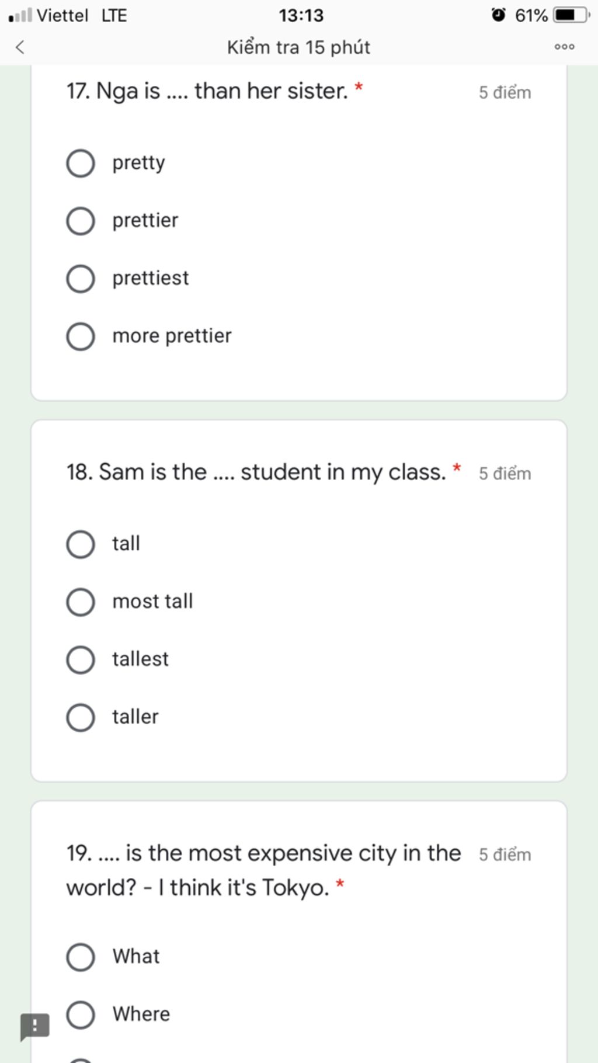Tap the 13:13 clock in status bar
This screenshot has height=1063, width=598.
(301, 15)
